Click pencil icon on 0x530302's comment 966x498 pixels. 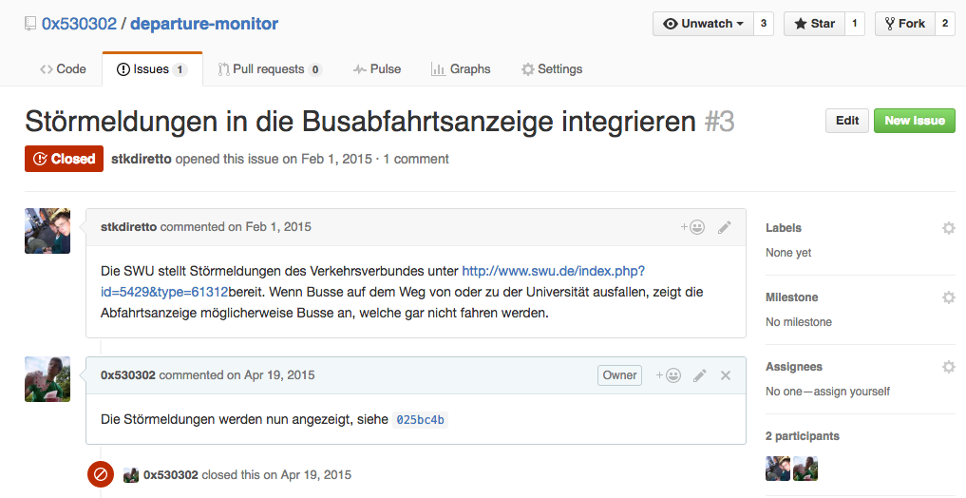click(700, 375)
